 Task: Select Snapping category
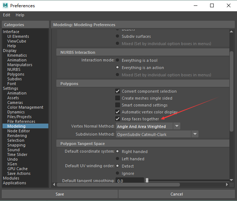[x=16, y=145]
